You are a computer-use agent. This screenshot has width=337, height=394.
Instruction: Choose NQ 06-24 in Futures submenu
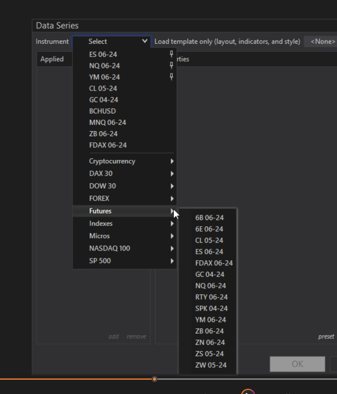click(208, 286)
